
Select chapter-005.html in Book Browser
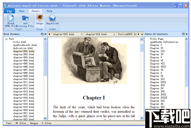(x=24, y=63)
